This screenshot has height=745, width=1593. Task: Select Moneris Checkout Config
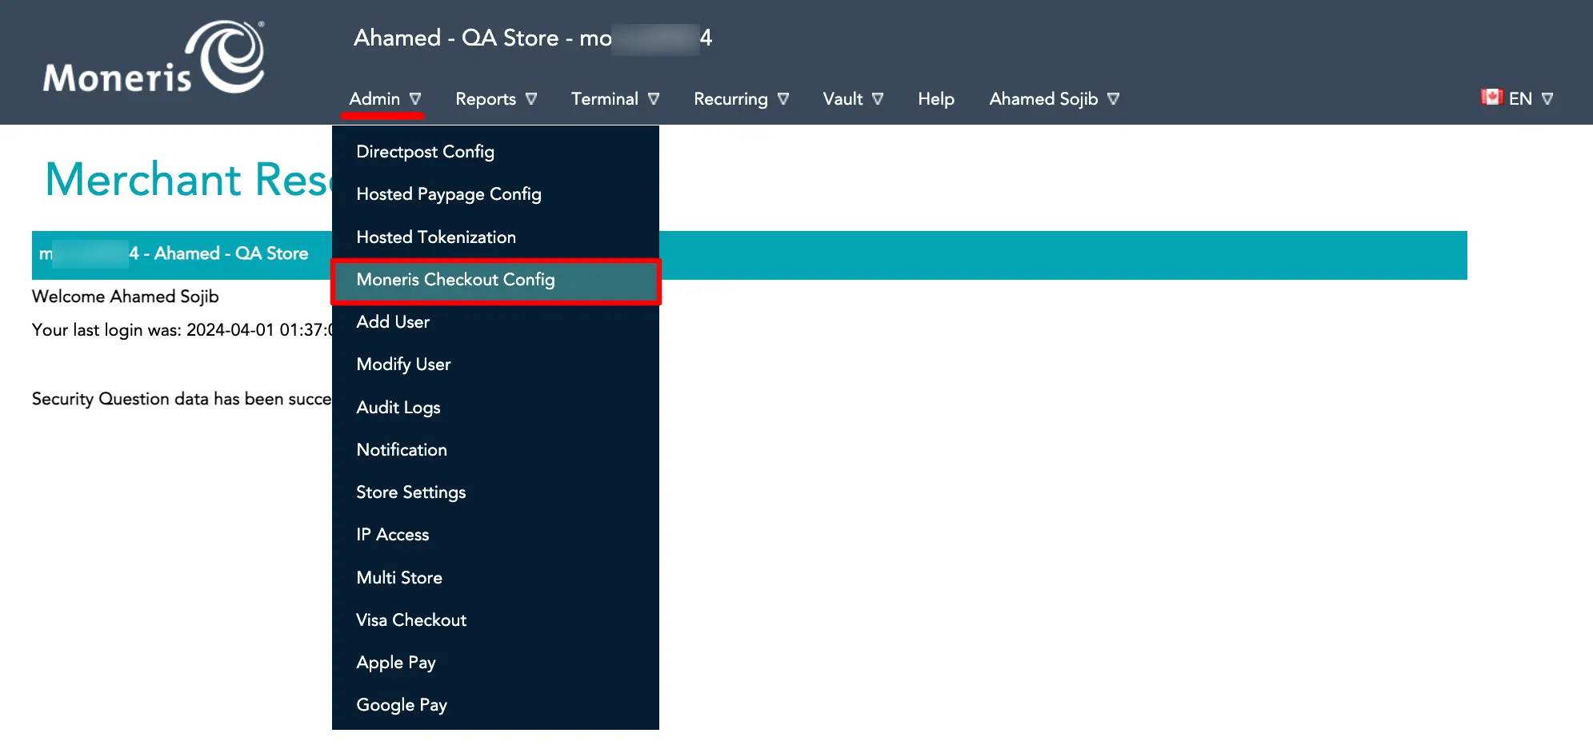click(455, 280)
